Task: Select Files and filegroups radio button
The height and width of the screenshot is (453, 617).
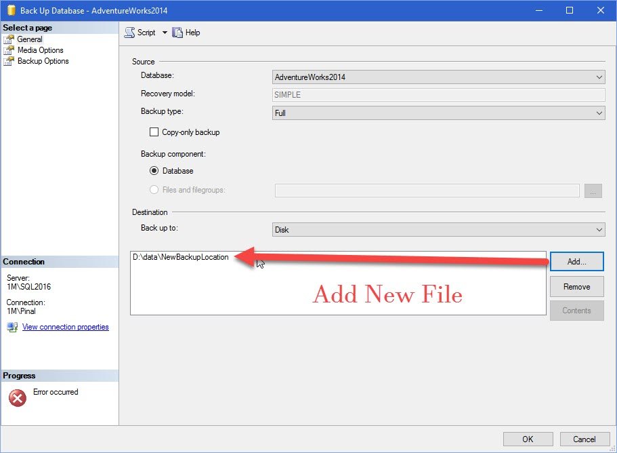Action: [154, 190]
